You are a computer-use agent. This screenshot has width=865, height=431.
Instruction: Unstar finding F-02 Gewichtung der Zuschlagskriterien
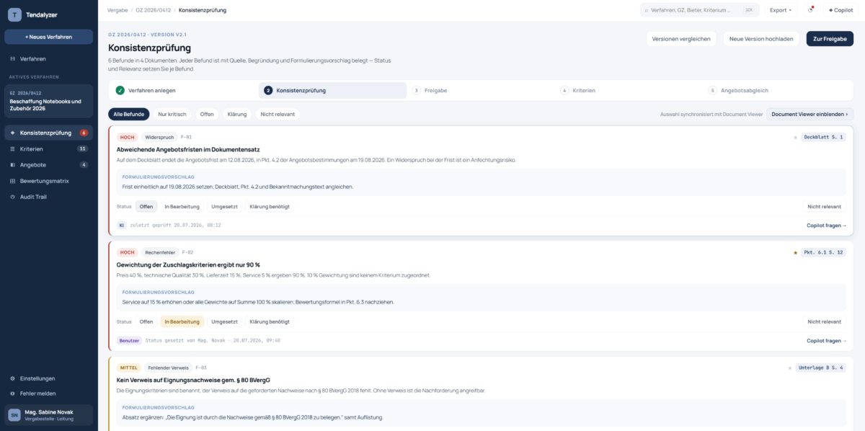click(x=795, y=252)
